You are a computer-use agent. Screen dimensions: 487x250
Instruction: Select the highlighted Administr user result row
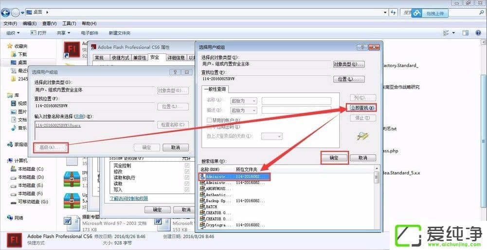click(234, 177)
